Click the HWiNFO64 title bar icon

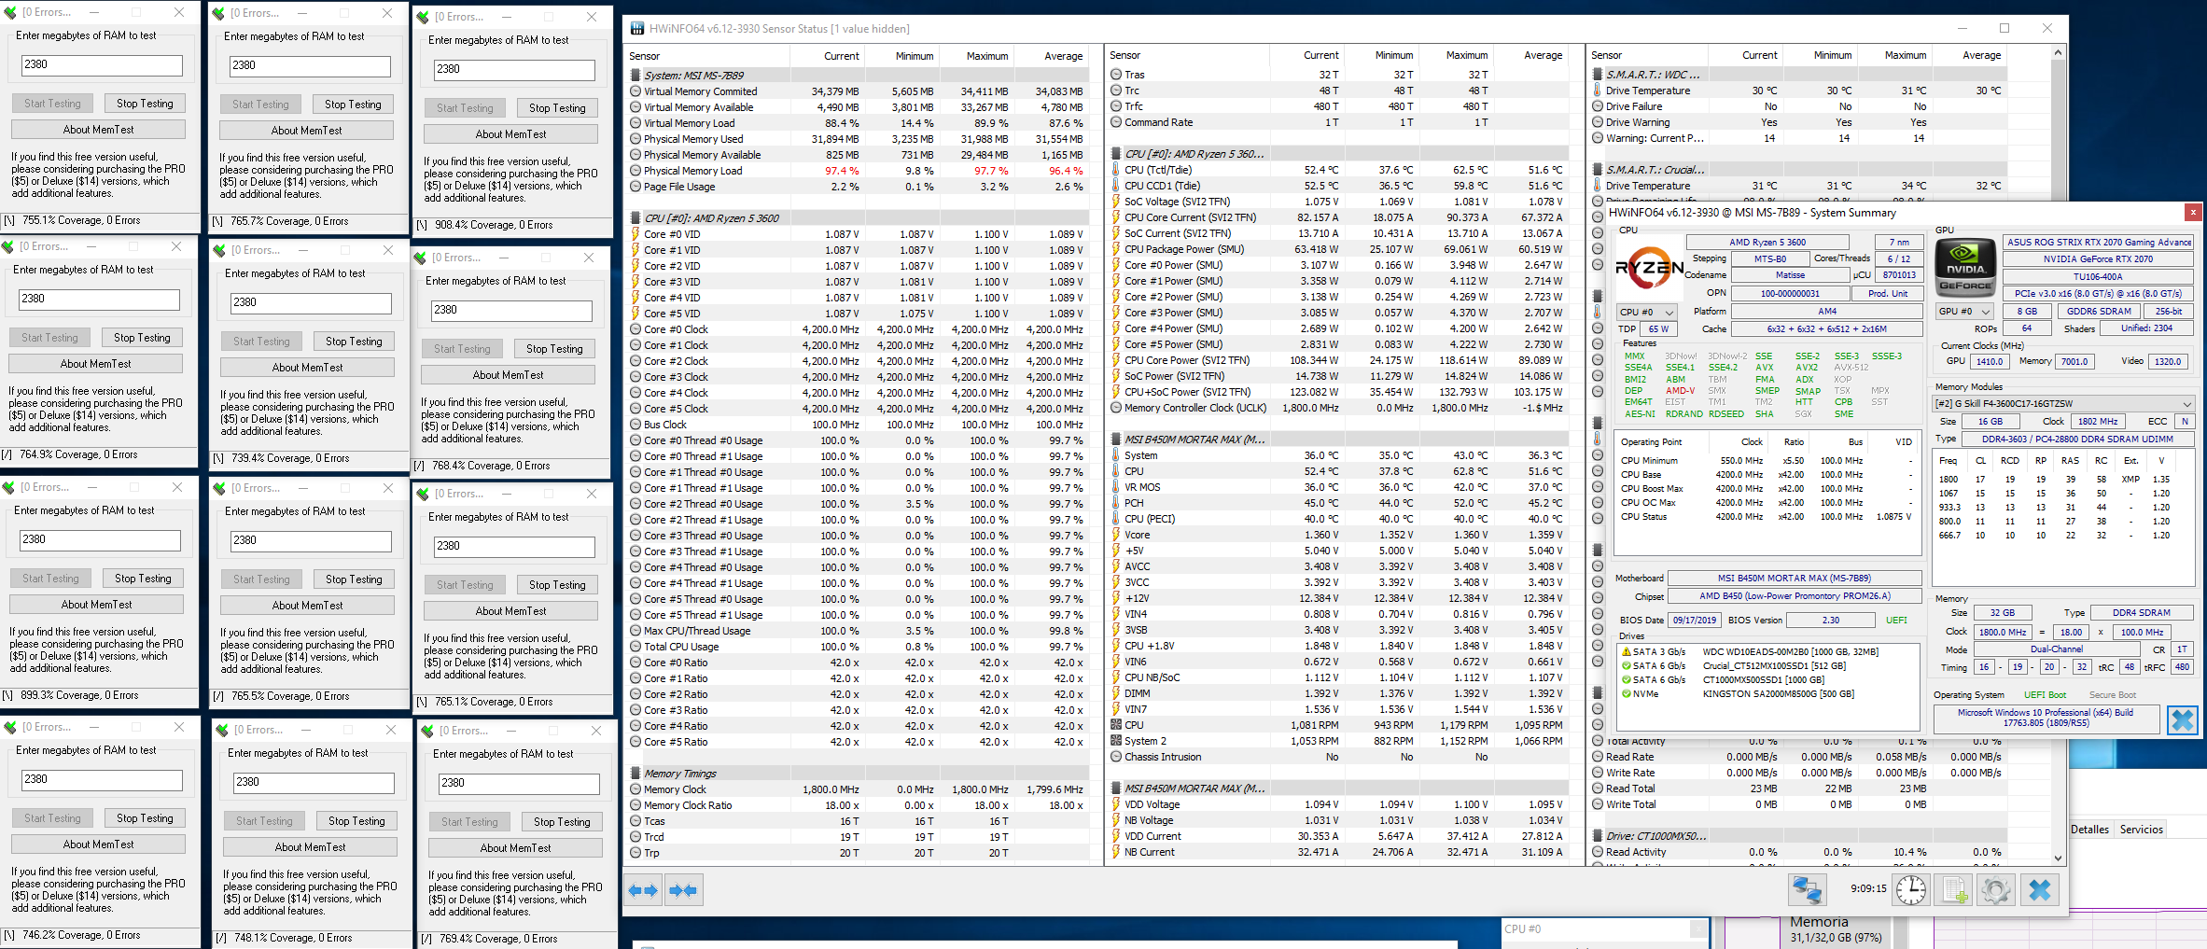637,29
